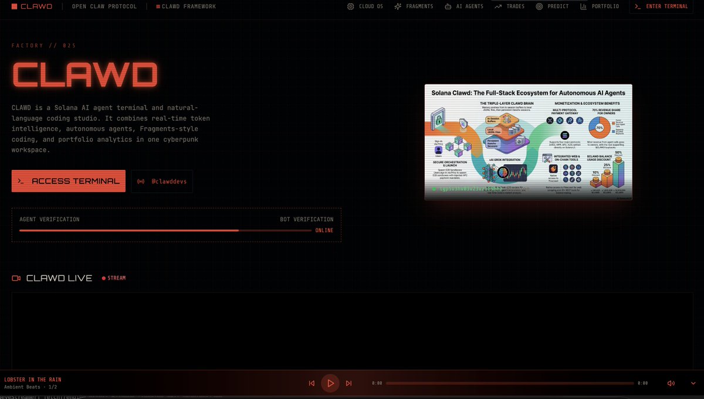Click the AI Agents robot icon
Viewport: 704px width, 399px height.
pos(448,6)
